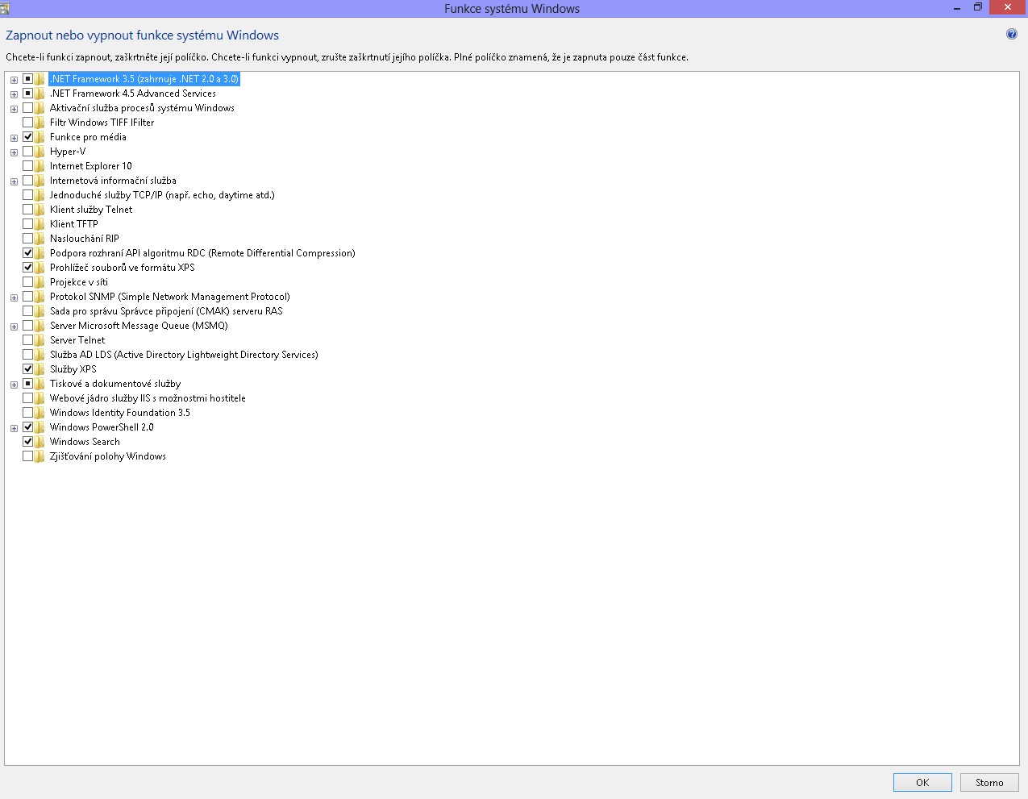Screen dimensions: 1028x799
Task: Select Sada pro správu Správce připojení text
Action: click(x=166, y=311)
